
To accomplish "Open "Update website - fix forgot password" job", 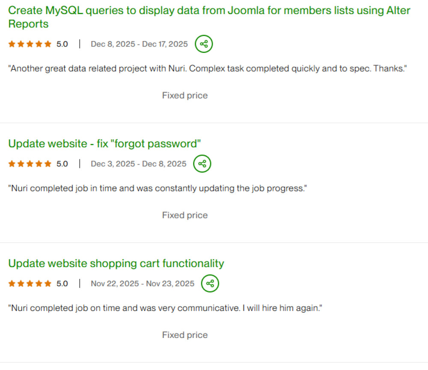I will pyautogui.click(x=104, y=144).
